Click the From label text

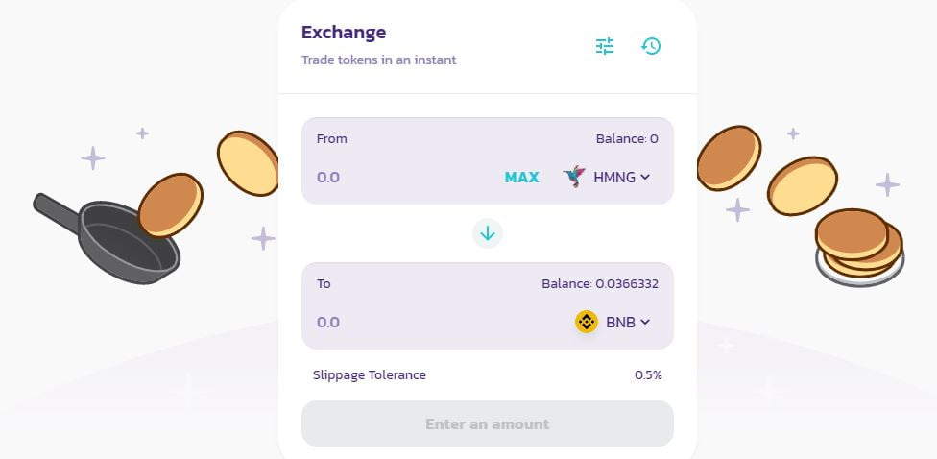point(332,139)
